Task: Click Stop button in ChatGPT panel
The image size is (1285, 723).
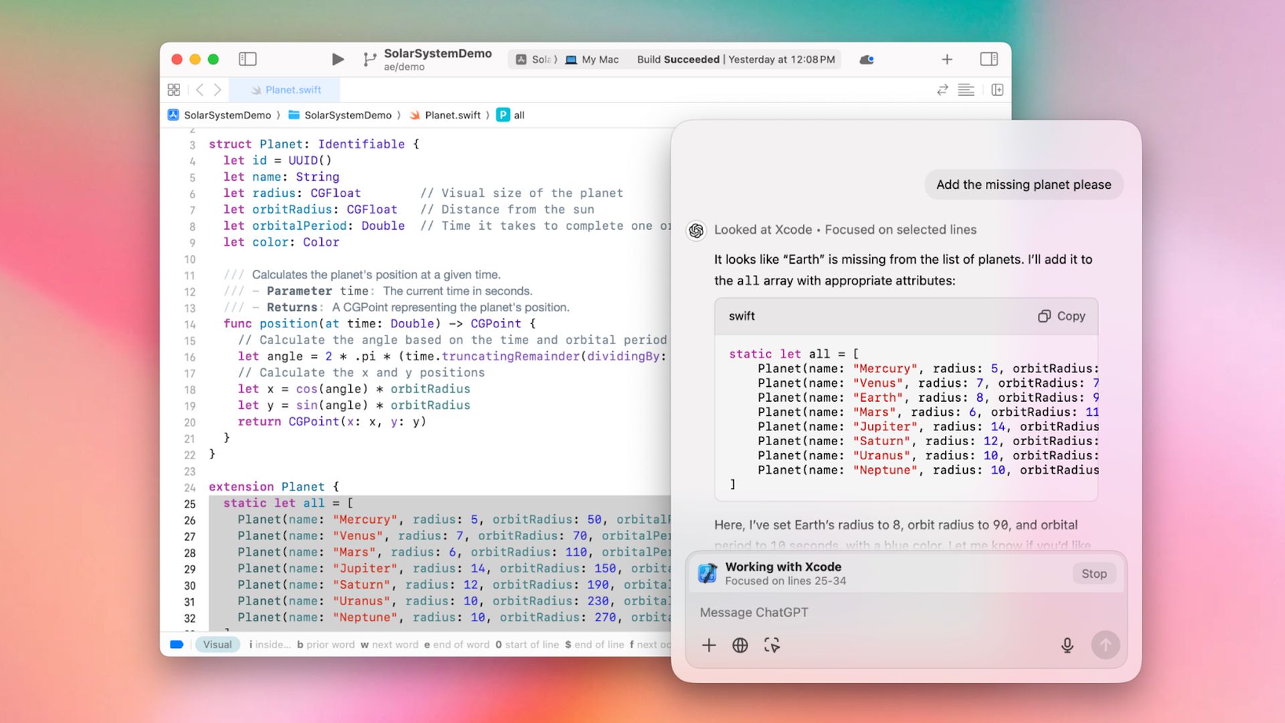Action: pos(1094,573)
